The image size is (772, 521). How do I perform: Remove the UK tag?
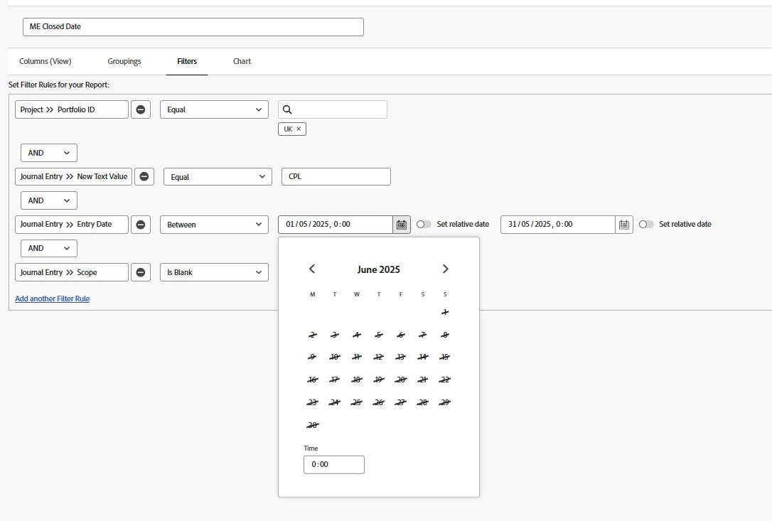tap(299, 129)
